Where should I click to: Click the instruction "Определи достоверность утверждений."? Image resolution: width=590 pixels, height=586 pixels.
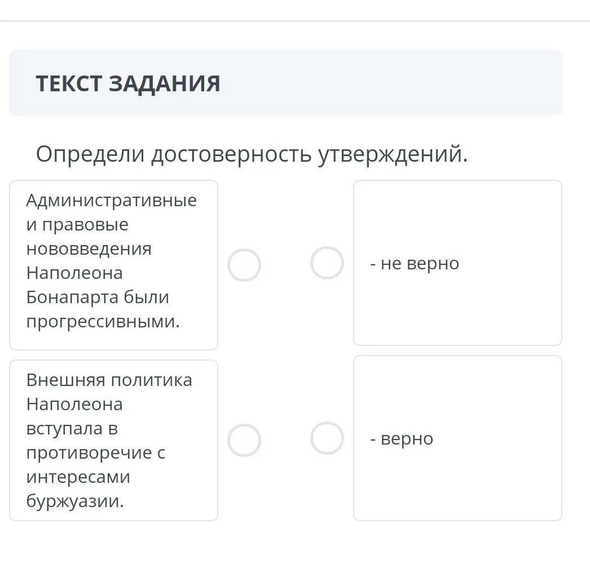pyautogui.click(x=252, y=154)
